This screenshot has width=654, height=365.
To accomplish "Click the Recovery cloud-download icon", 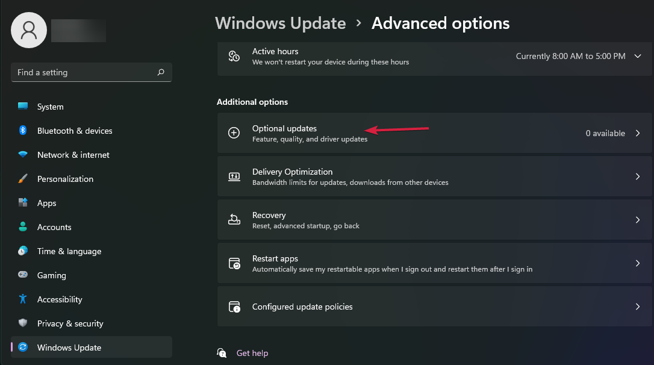I will 234,219.
